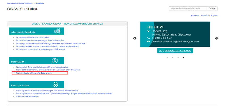This screenshot has height=106, width=231.
Task: Click the Zure bibliotekarekin kontaktatu button
Action: [x=175, y=51]
